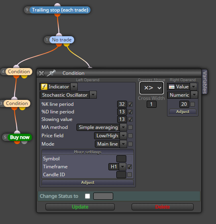This screenshot has height=224, width=216.
Task: Click the Change Status to gray value field
Action: coord(103,196)
